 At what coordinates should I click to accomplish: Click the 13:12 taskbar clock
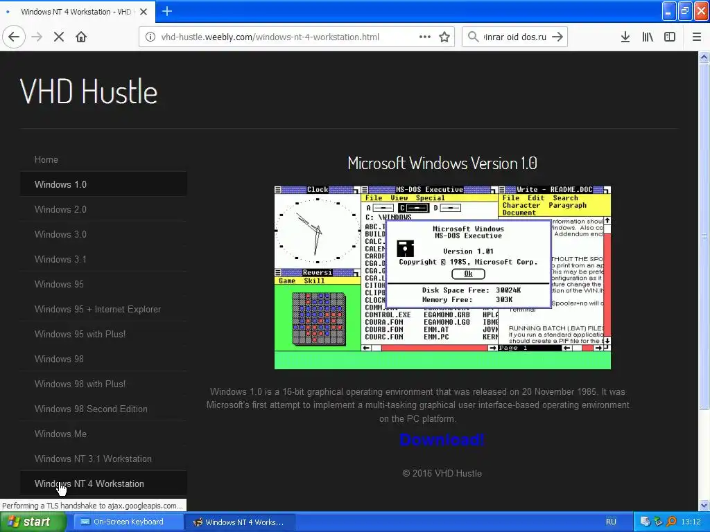tap(691, 522)
